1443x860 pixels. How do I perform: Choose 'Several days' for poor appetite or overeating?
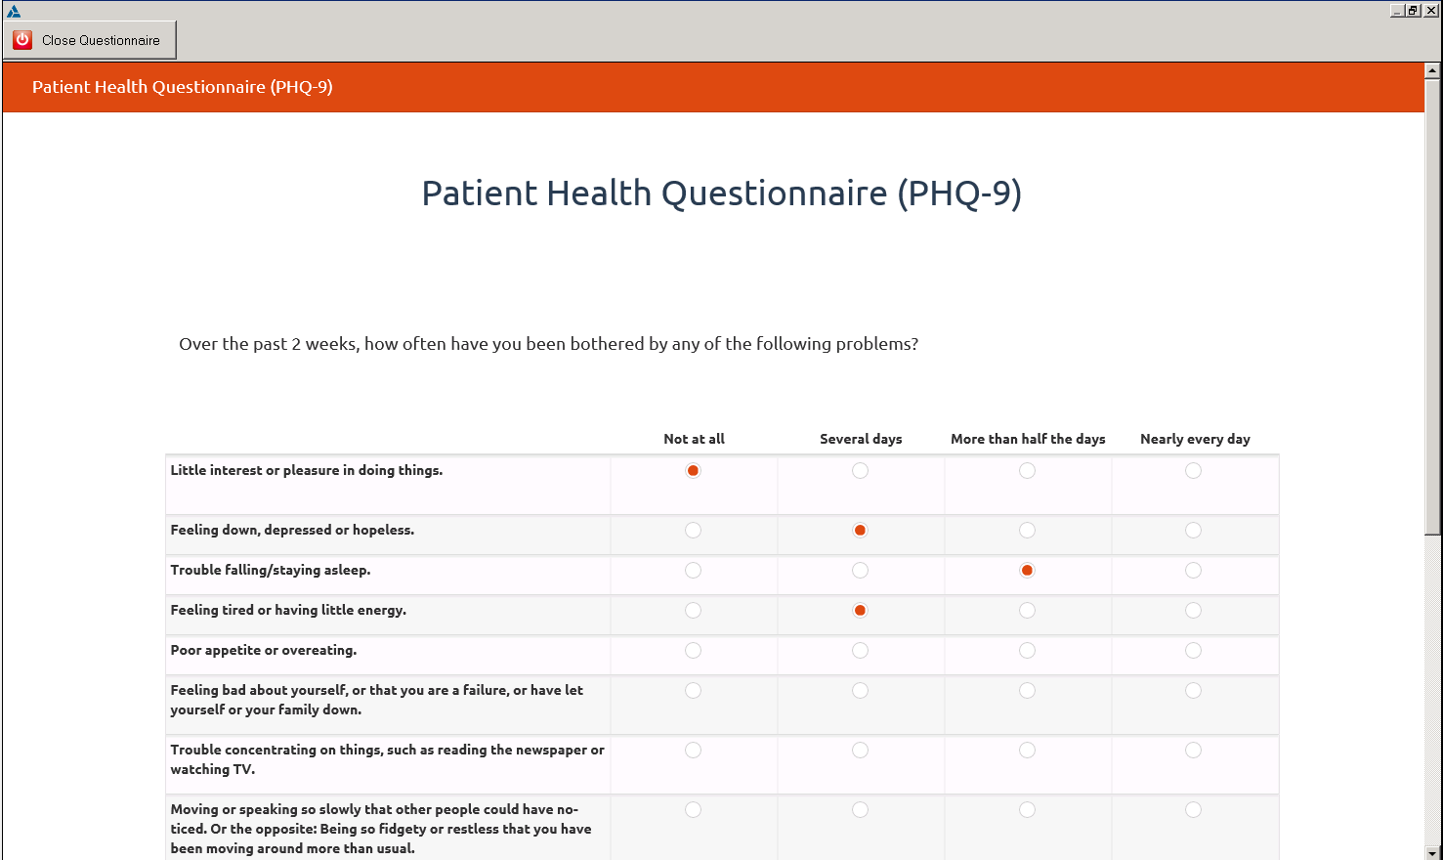tap(860, 651)
